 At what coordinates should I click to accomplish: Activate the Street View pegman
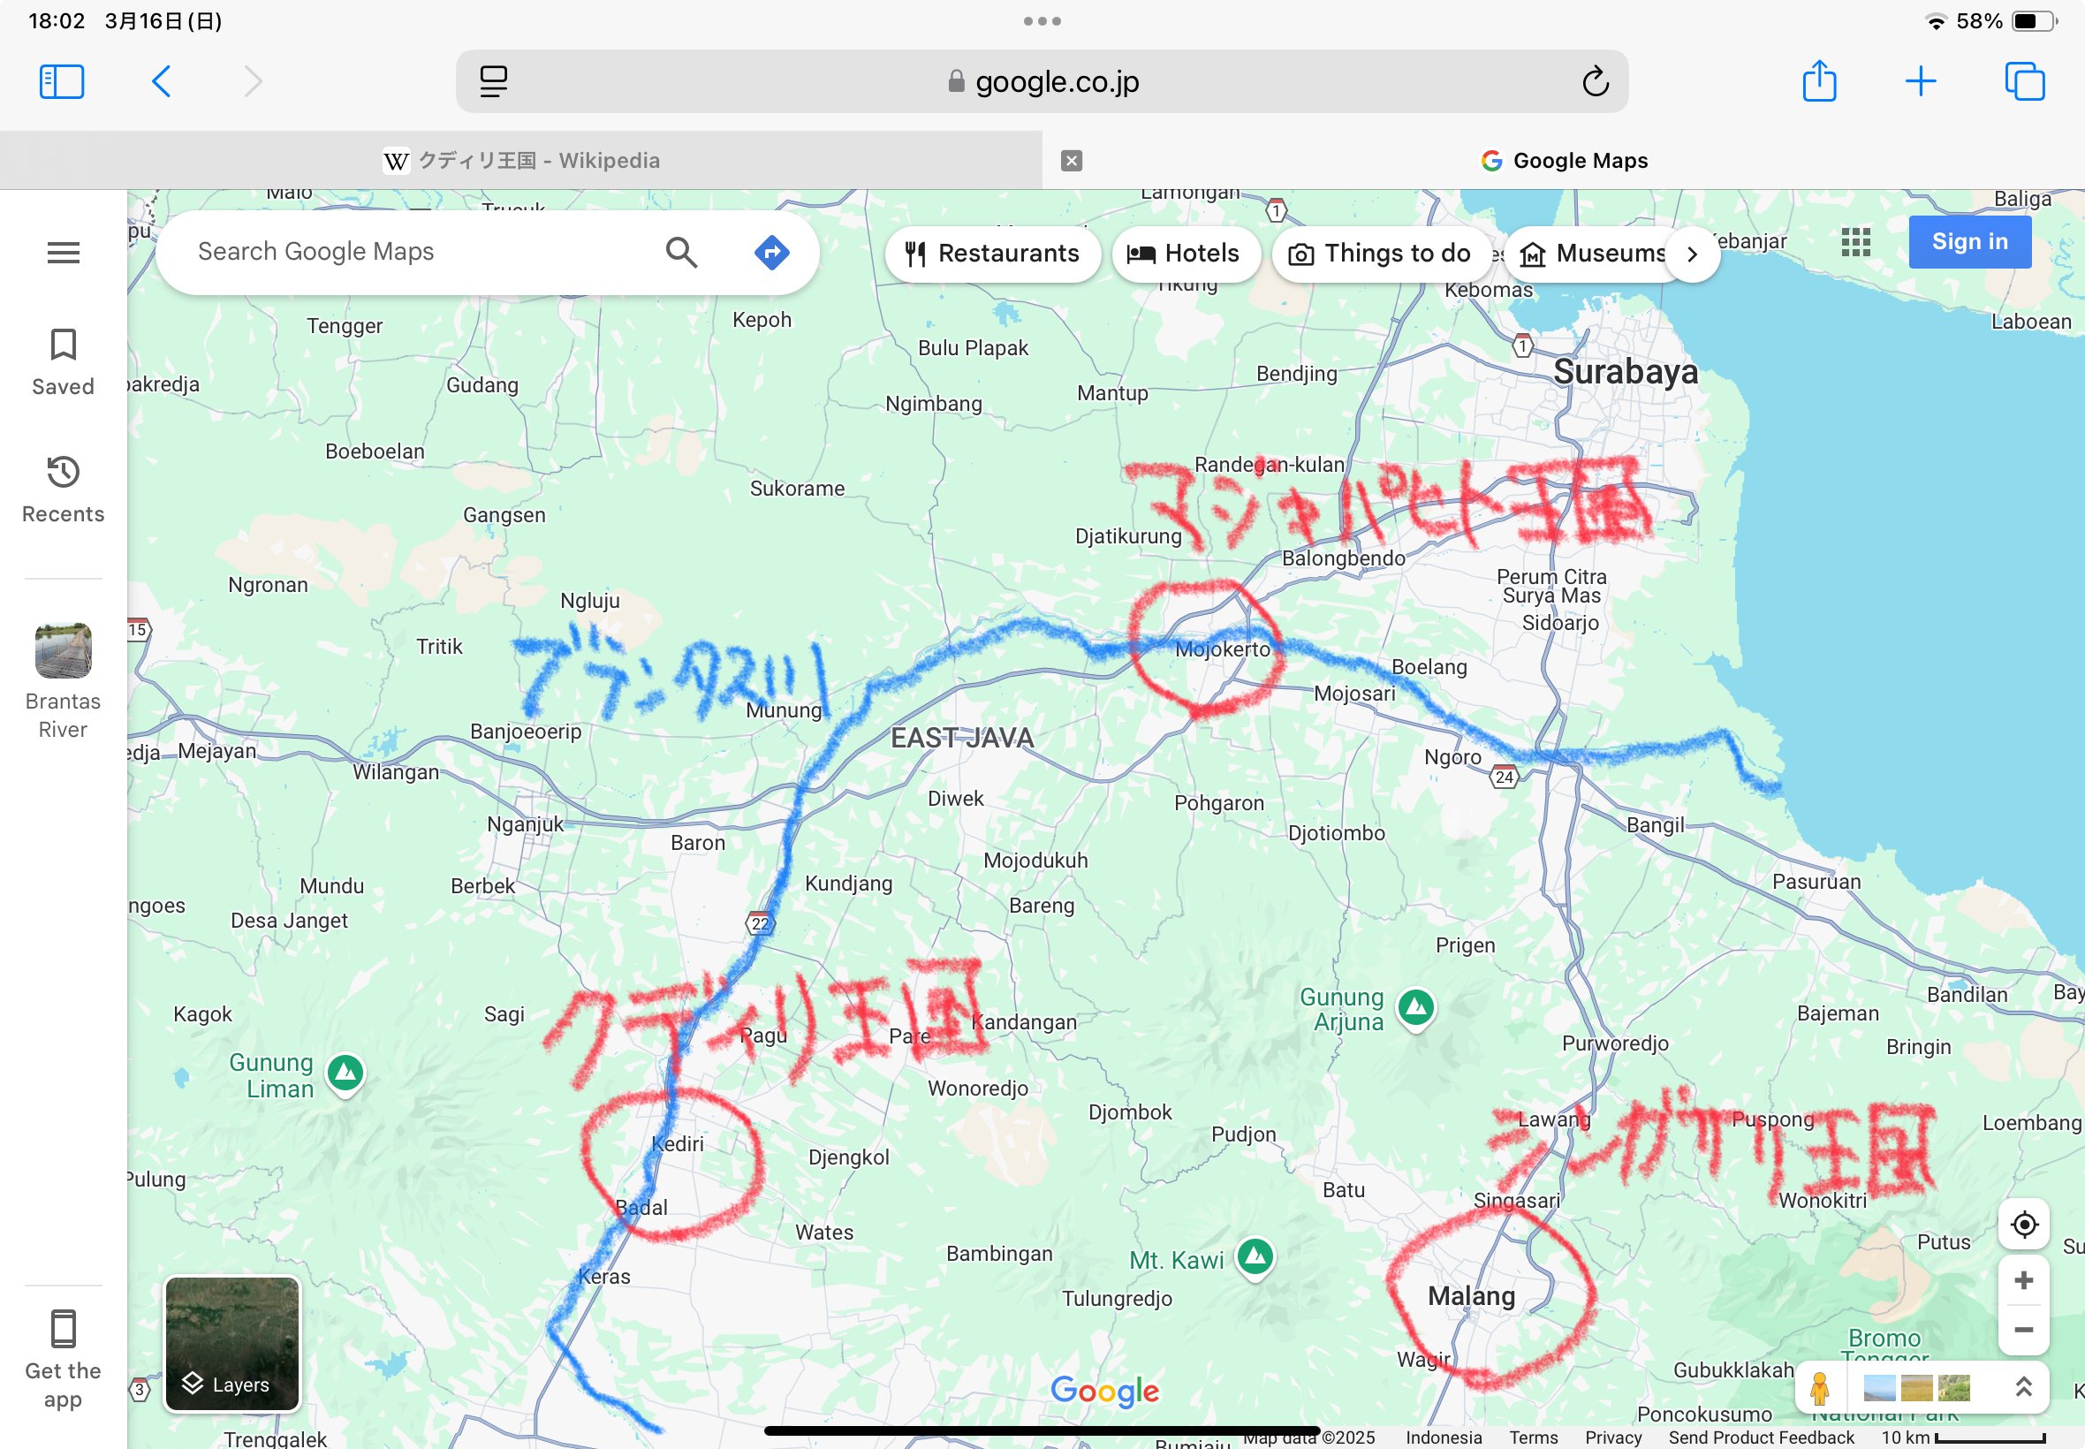click(1819, 1387)
